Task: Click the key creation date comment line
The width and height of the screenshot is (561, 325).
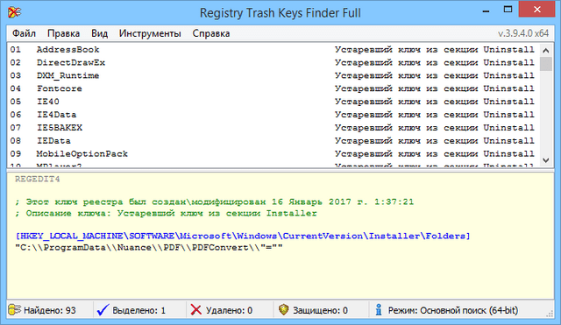Action: 214,202
